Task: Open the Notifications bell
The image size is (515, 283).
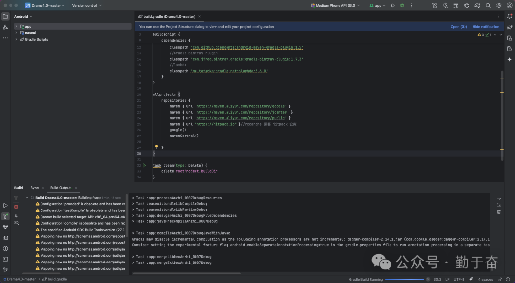Action: [x=509, y=16]
